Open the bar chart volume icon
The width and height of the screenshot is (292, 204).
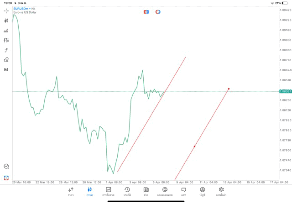[x=6, y=31]
